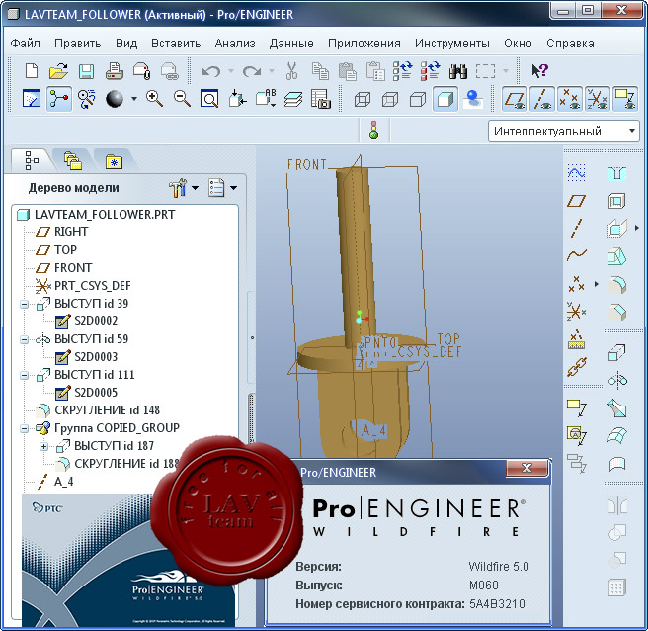Toggle datum planes visibility
This screenshot has height=631, width=648.
tap(515, 99)
